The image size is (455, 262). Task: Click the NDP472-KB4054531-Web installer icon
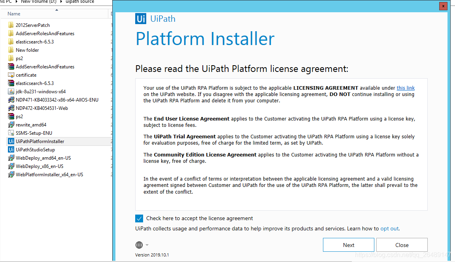click(11, 108)
